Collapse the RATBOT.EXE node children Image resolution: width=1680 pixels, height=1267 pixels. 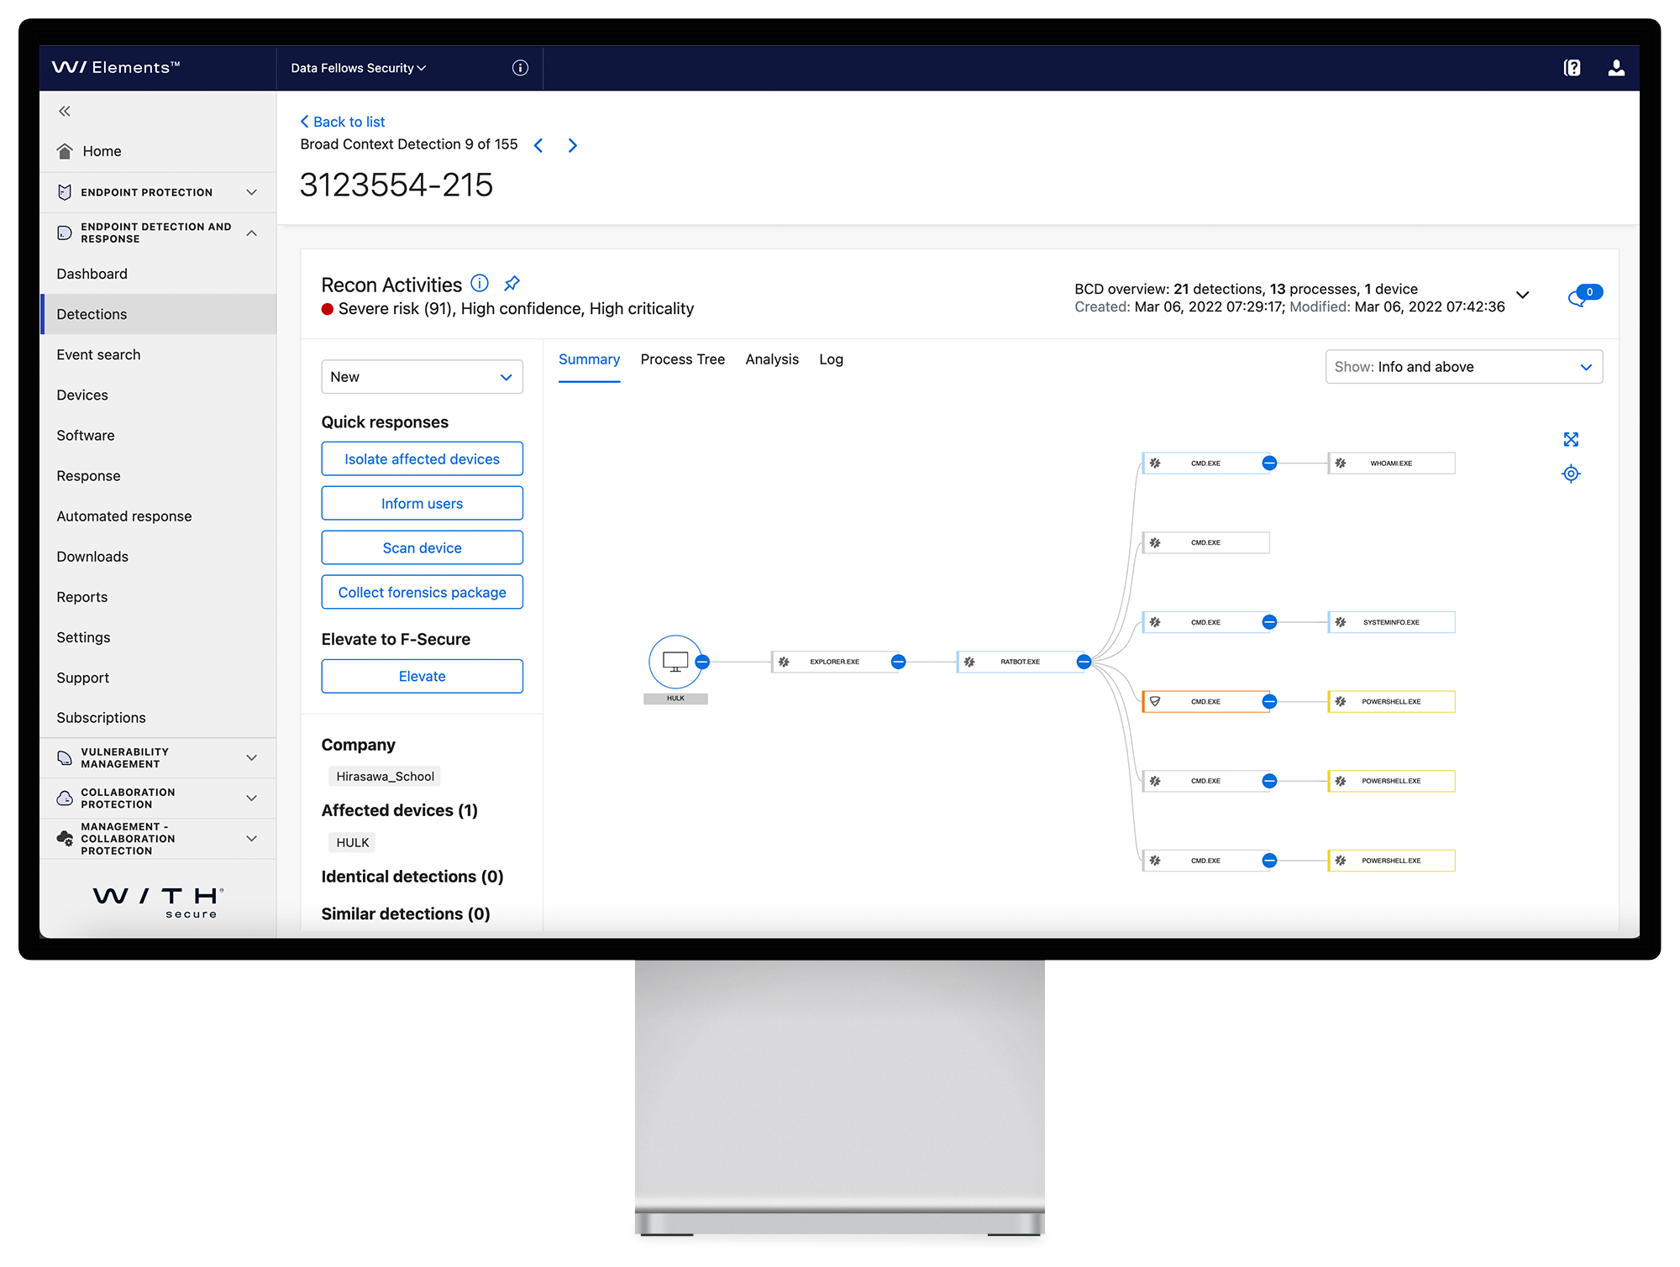click(x=1084, y=662)
